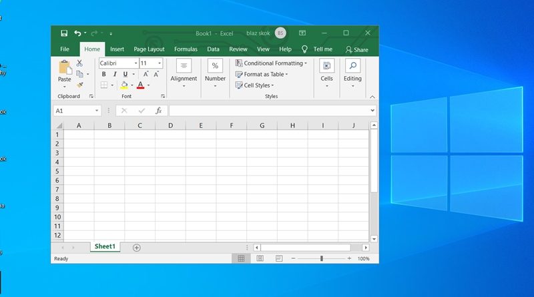Open the Help tab

click(285, 49)
